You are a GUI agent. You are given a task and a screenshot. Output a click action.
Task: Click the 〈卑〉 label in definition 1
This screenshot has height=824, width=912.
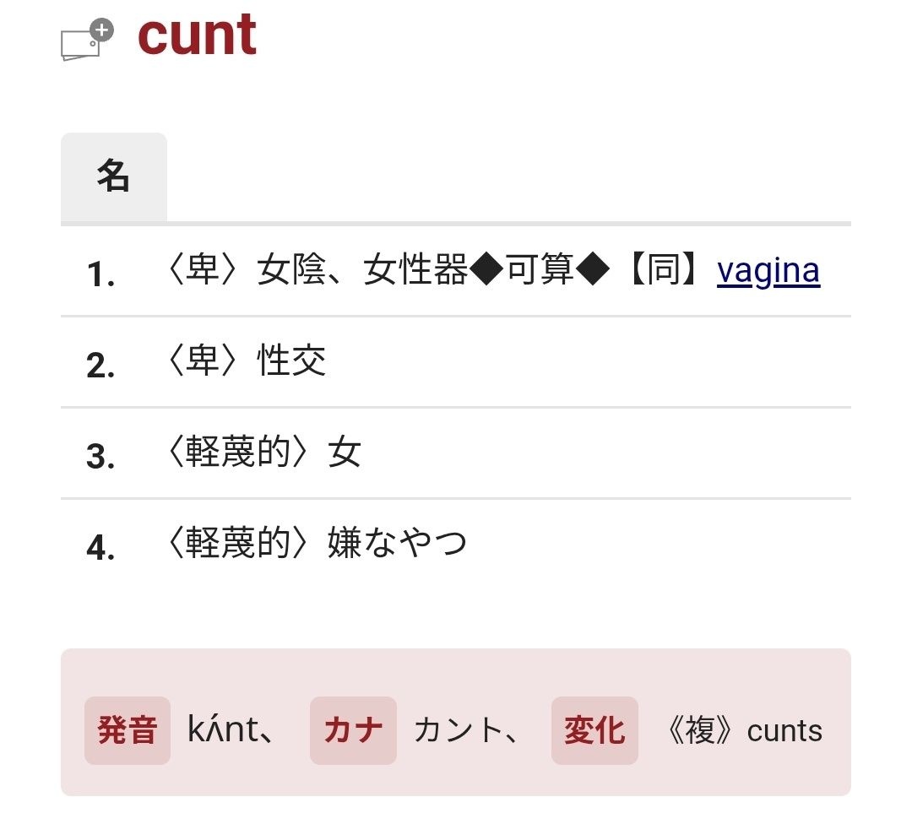tap(201, 272)
